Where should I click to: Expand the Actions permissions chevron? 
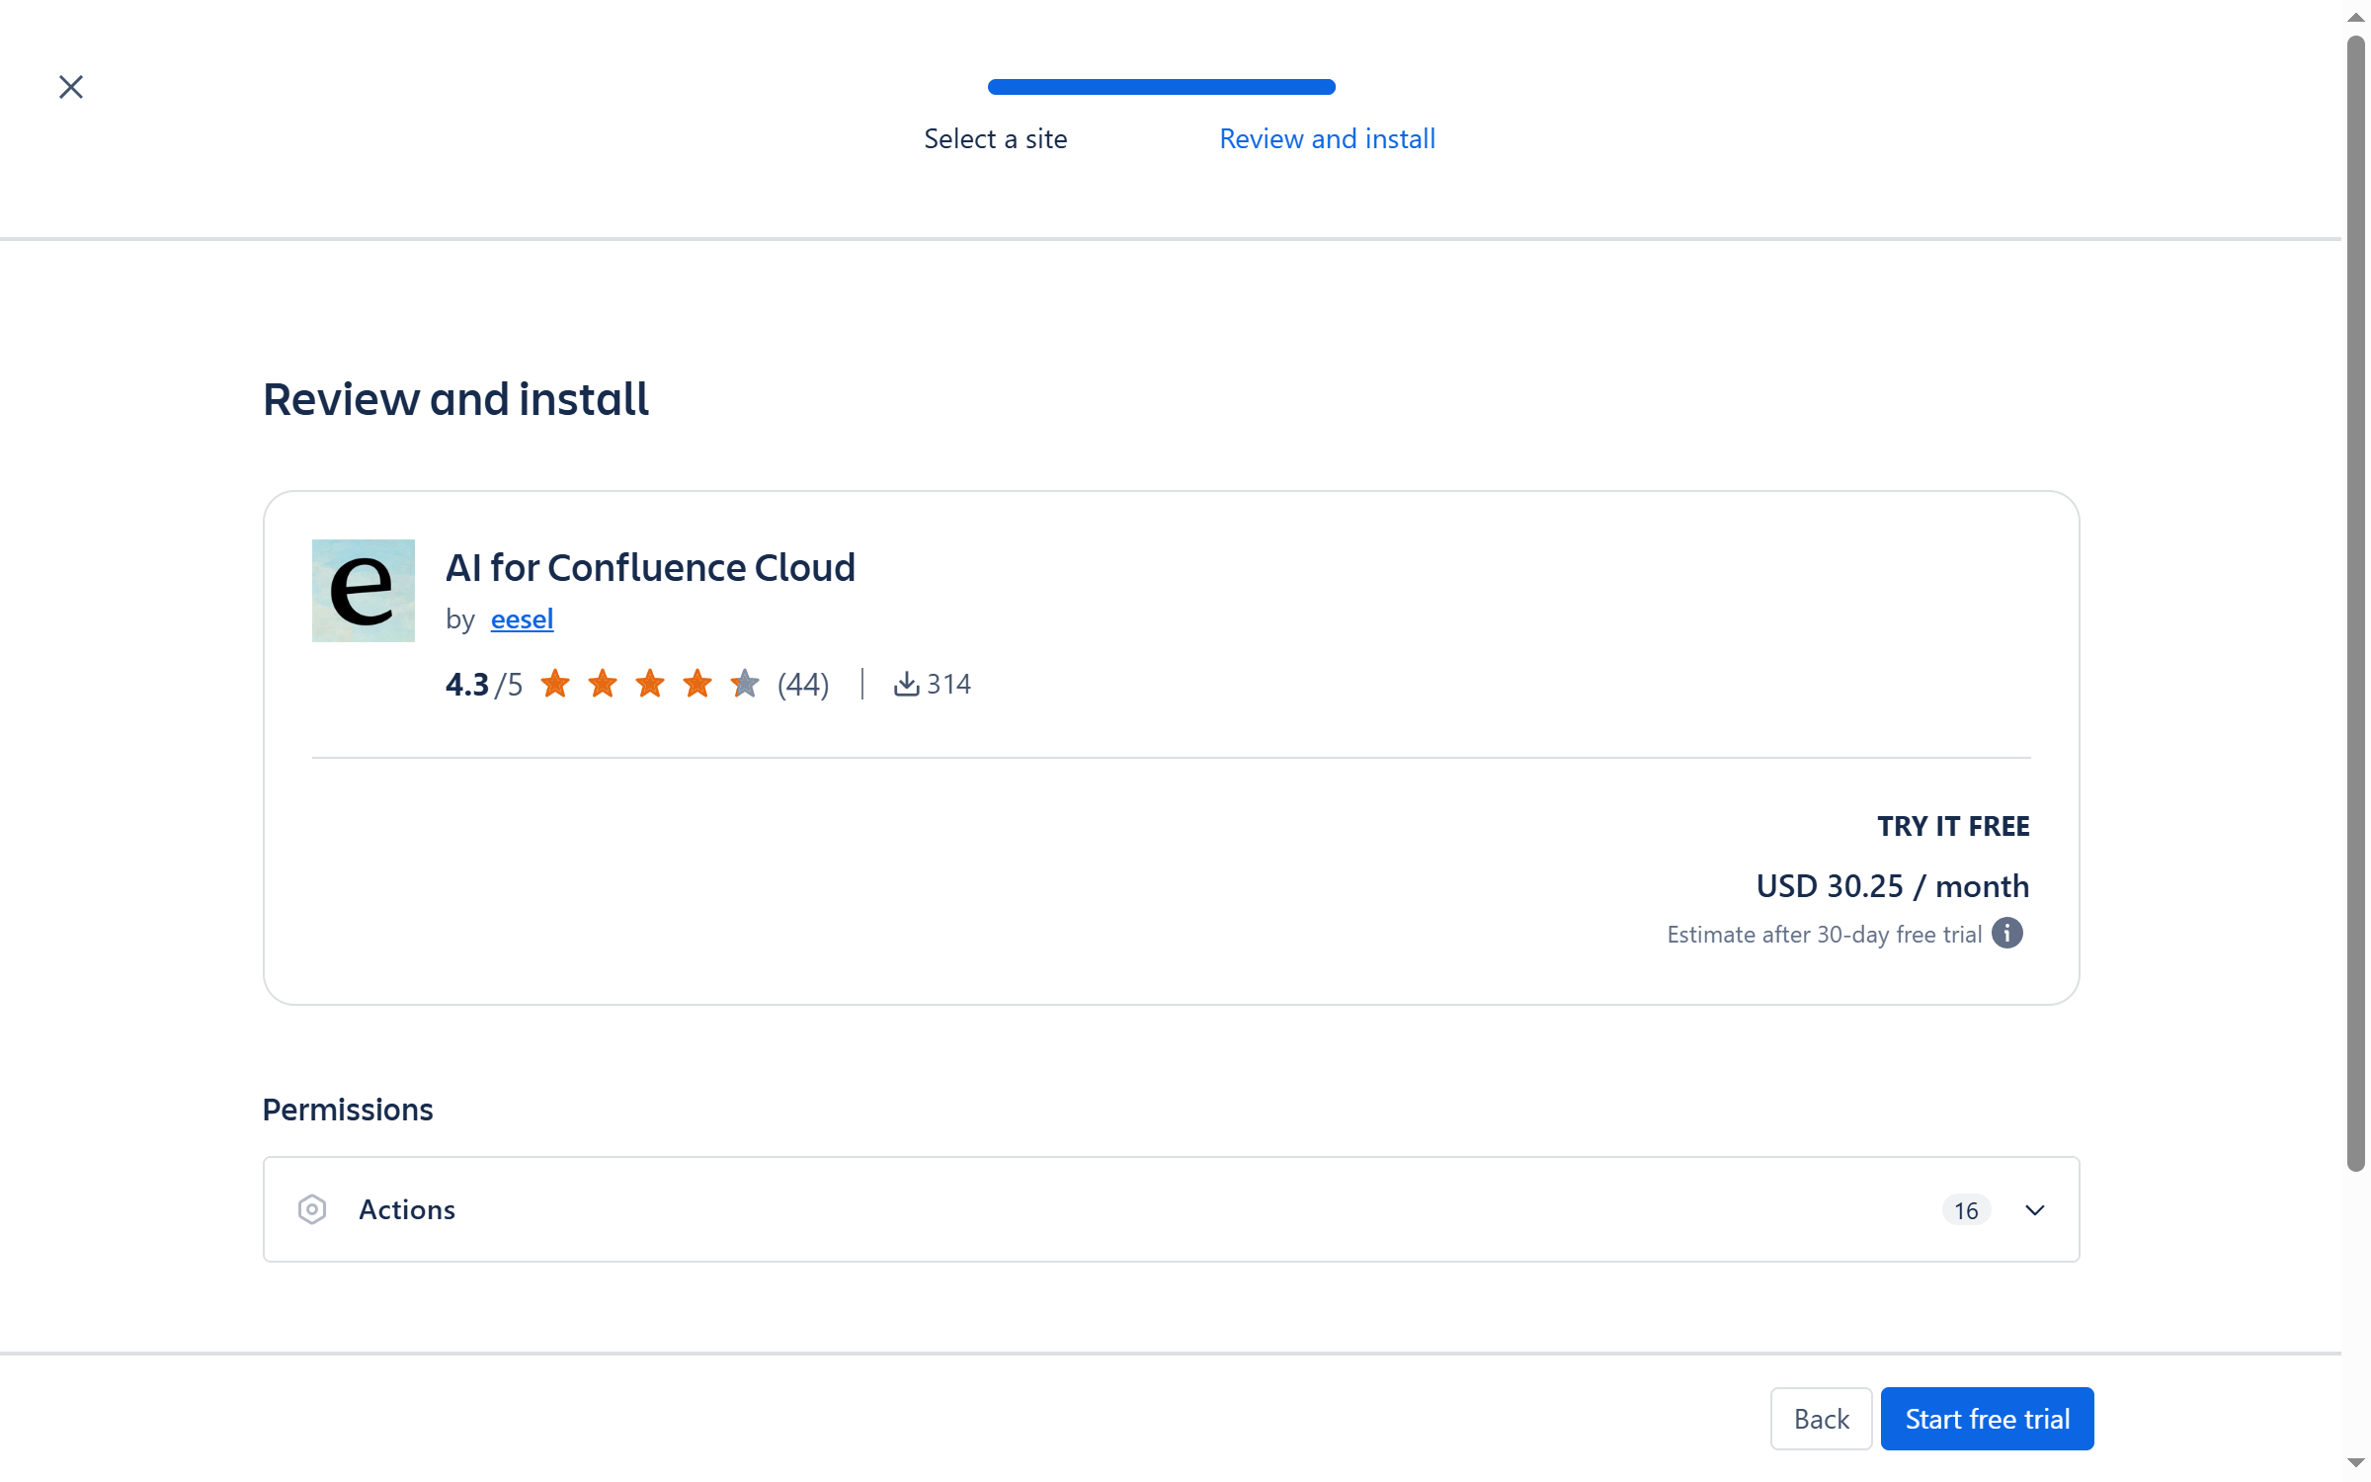2035,1209
